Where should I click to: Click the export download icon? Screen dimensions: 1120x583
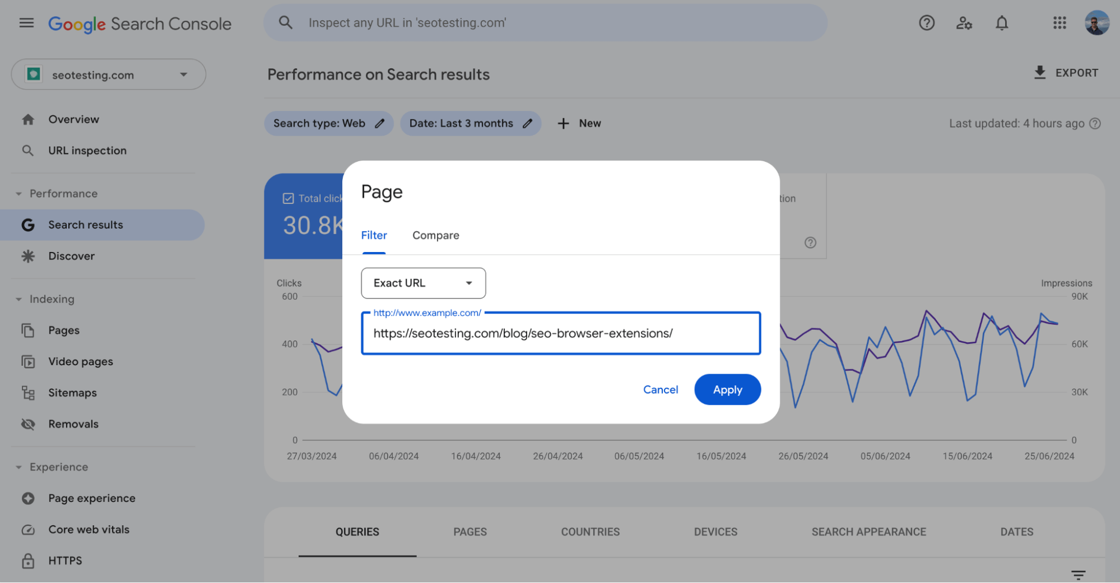(1040, 73)
